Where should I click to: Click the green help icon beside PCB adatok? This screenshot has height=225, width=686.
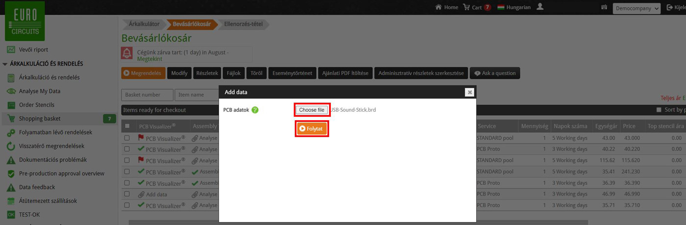255,110
